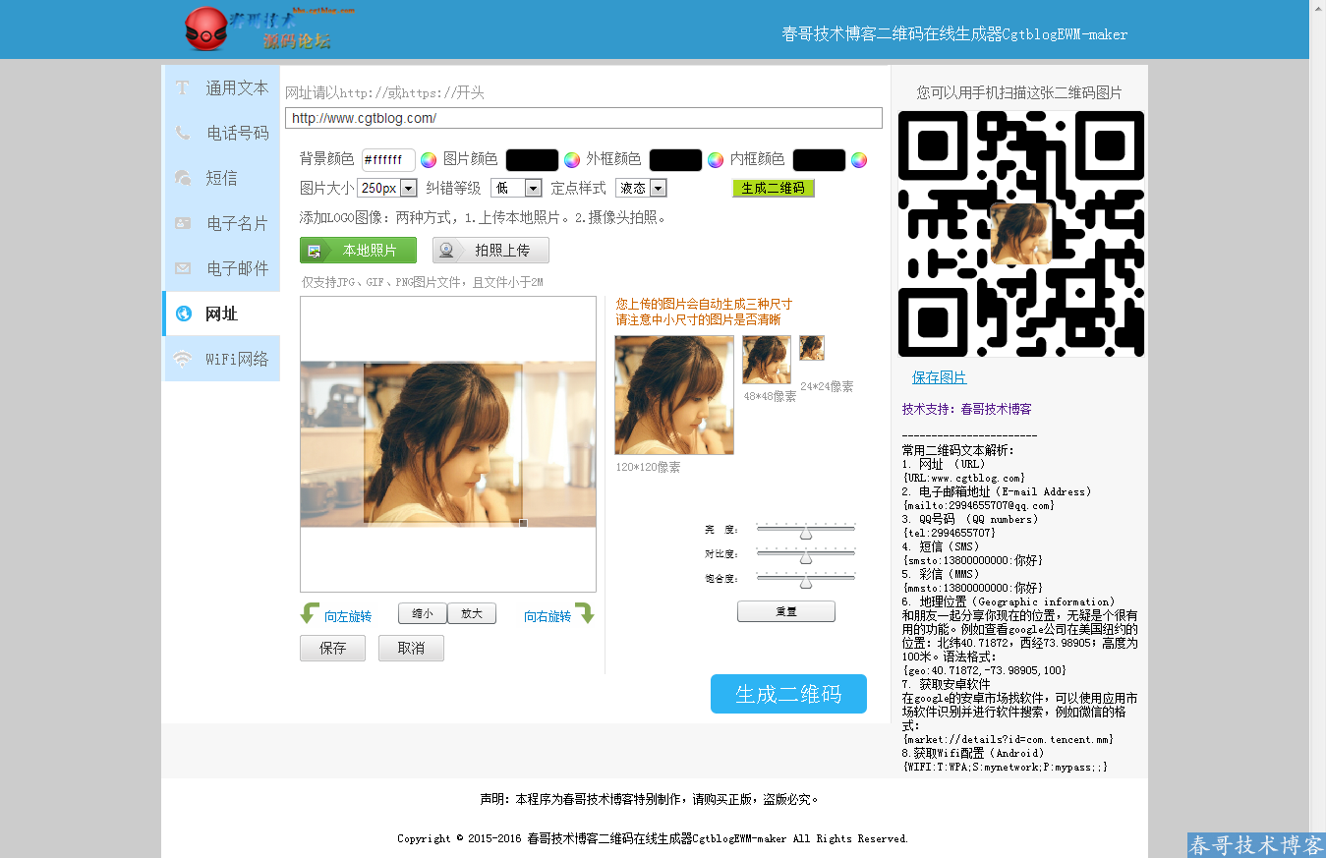Click the #ffffff background color field
The width and height of the screenshot is (1326, 858).
[388, 160]
